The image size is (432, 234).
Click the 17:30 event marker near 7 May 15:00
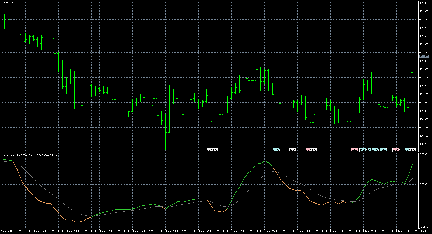276,150
